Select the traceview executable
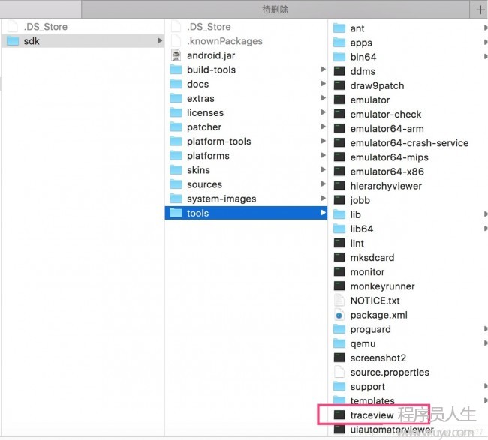The image size is (488, 440). (373, 415)
